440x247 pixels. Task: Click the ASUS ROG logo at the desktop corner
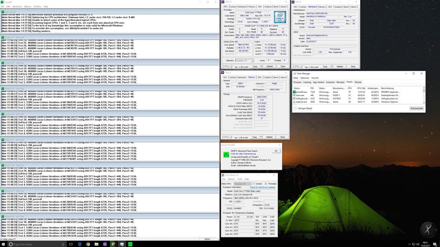[x=428, y=230]
